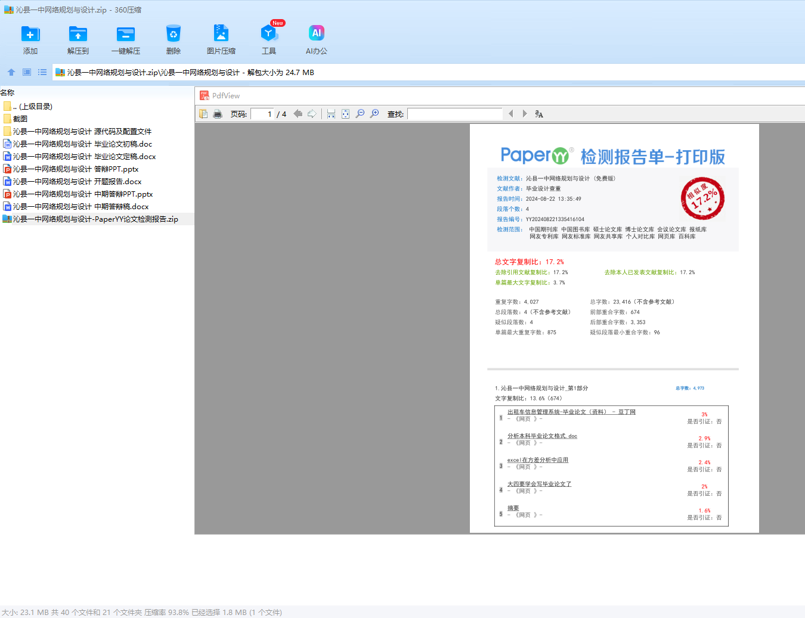Click the copy document icon in PdfView toolbar

pos(203,114)
